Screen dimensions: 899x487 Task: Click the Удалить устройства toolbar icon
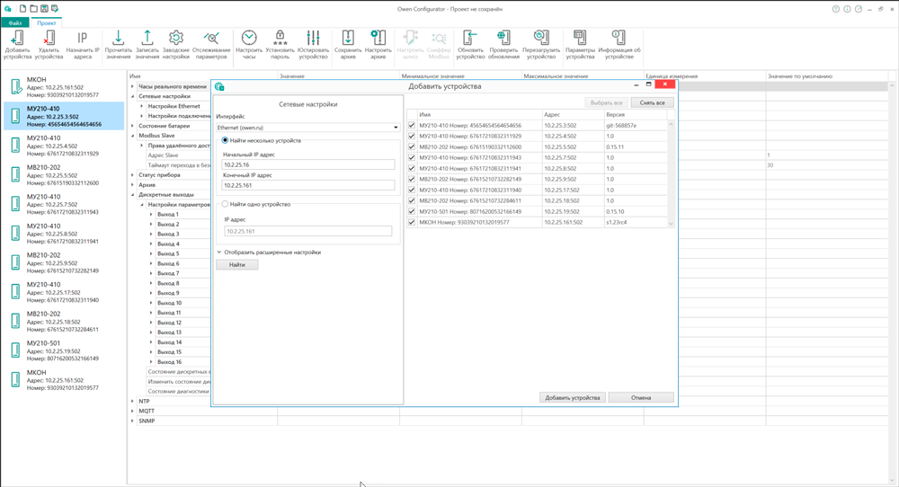[49, 39]
